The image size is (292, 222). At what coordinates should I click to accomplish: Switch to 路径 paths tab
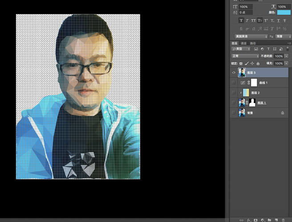point(253,43)
